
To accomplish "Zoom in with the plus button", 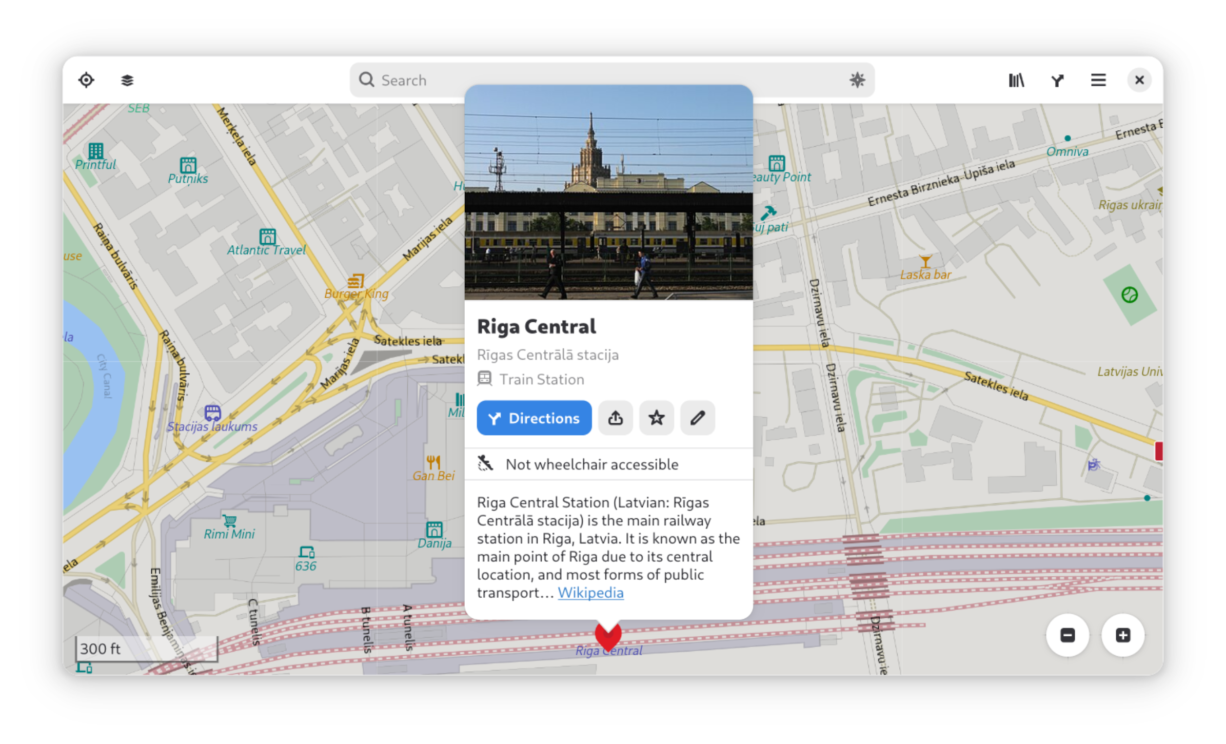I will [1122, 635].
